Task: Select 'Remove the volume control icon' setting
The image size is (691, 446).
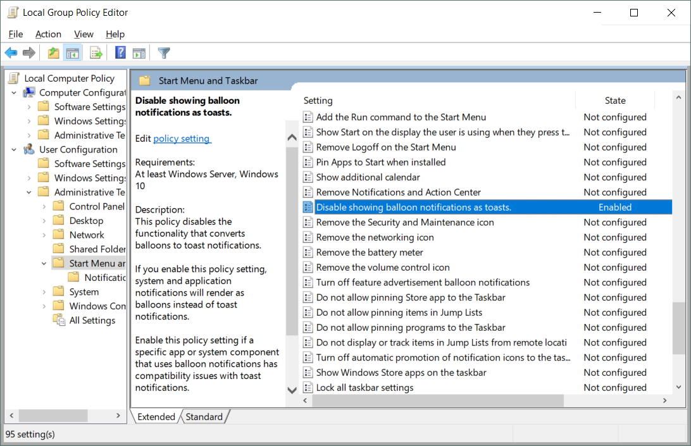Action: [383, 268]
